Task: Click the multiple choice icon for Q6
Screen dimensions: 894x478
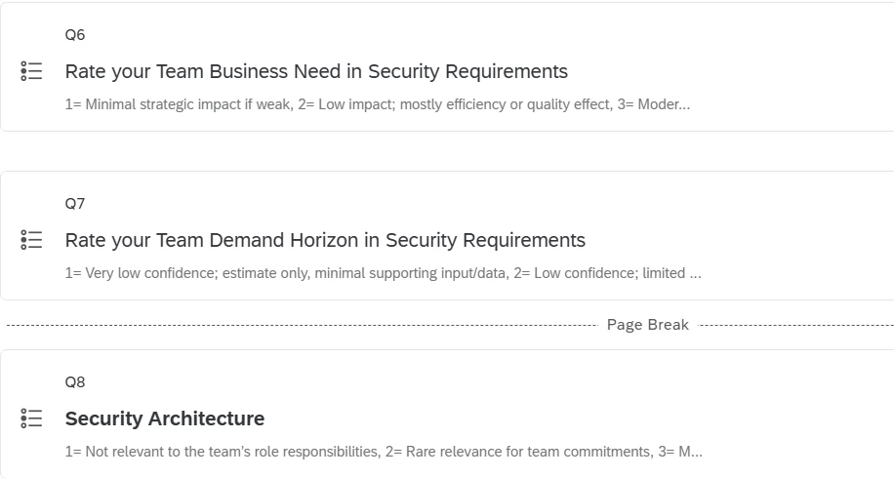Action: [x=31, y=71]
